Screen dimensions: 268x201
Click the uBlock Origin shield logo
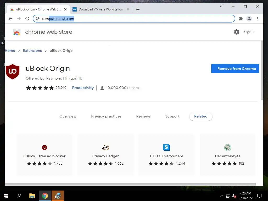point(13,72)
